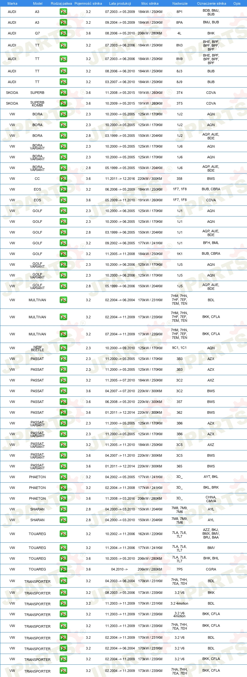Select the NEW BEETLE model cell
The width and height of the screenshot is (247, 677).
click(x=37, y=348)
